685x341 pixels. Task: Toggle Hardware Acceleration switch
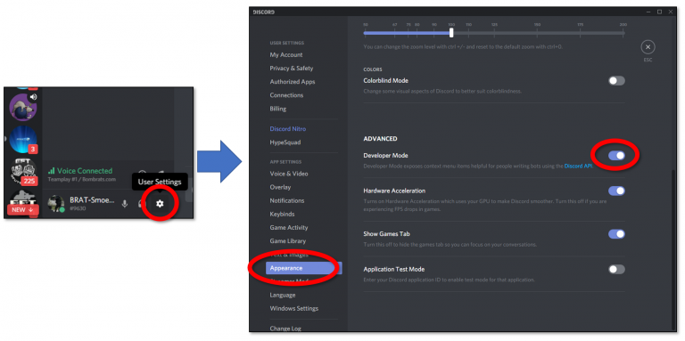coord(616,191)
